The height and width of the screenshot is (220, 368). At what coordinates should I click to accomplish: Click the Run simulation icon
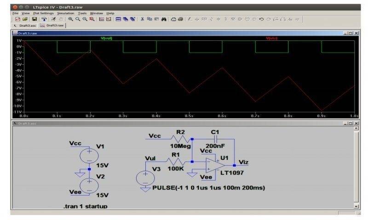tap(53, 19)
